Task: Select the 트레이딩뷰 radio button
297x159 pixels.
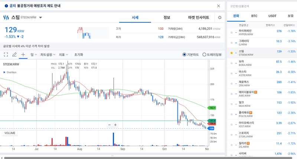Action: coord(204,55)
